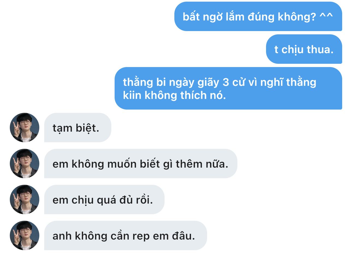
Task: Select the blue message "bất ngờ lắm đúng không? ^^"
Action: pyautogui.click(x=258, y=16)
